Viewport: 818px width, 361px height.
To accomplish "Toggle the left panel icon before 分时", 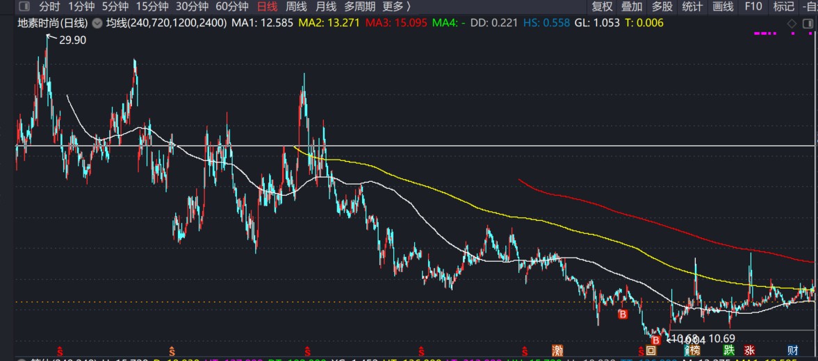I will click(24, 7).
